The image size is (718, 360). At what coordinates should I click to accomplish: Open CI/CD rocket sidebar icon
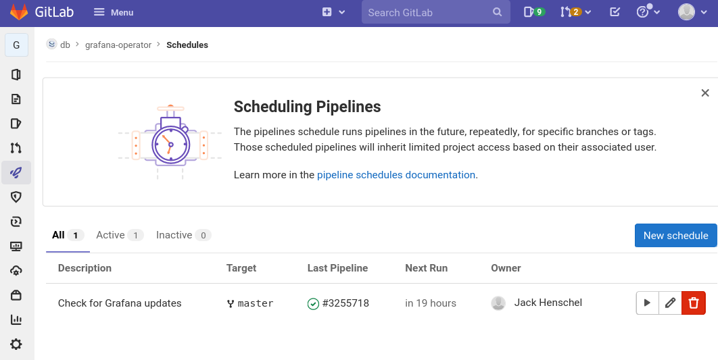[x=16, y=172]
